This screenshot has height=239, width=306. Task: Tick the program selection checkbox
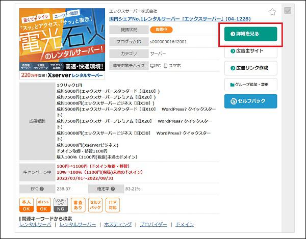click(288, 11)
